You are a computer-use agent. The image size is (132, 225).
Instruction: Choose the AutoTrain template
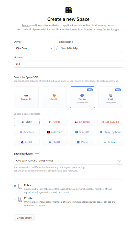click(x=54, y=132)
